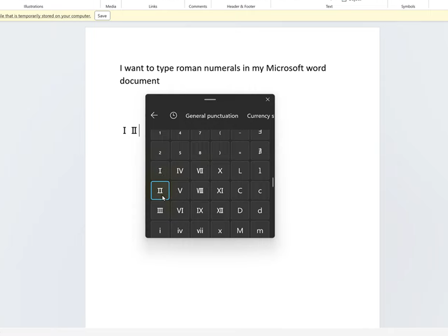Click the 'Symbols' ribbon group label
Screen dimensions: 448x336
[x=408, y=7]
